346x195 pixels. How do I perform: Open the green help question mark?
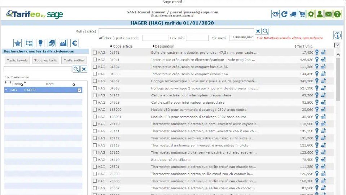(337, 14)
